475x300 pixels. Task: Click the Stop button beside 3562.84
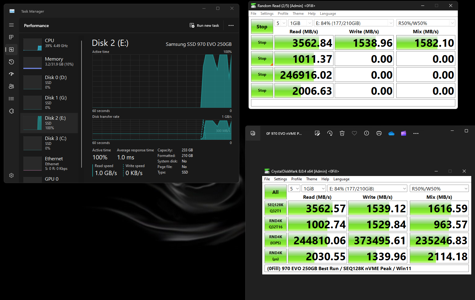(262, 42)
